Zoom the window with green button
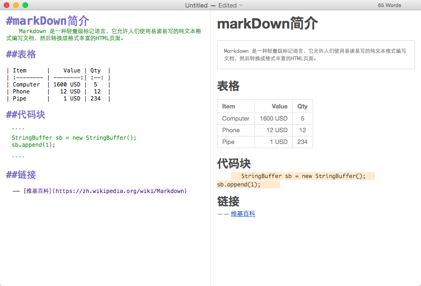 pyautogui.click(x=25, y=5)
